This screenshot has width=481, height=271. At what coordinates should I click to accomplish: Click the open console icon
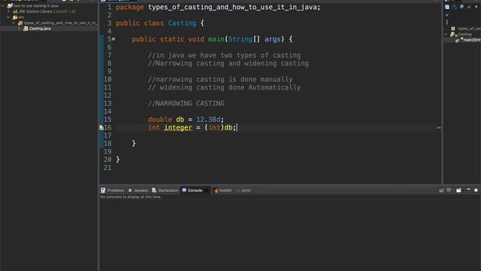click(459, 190)
